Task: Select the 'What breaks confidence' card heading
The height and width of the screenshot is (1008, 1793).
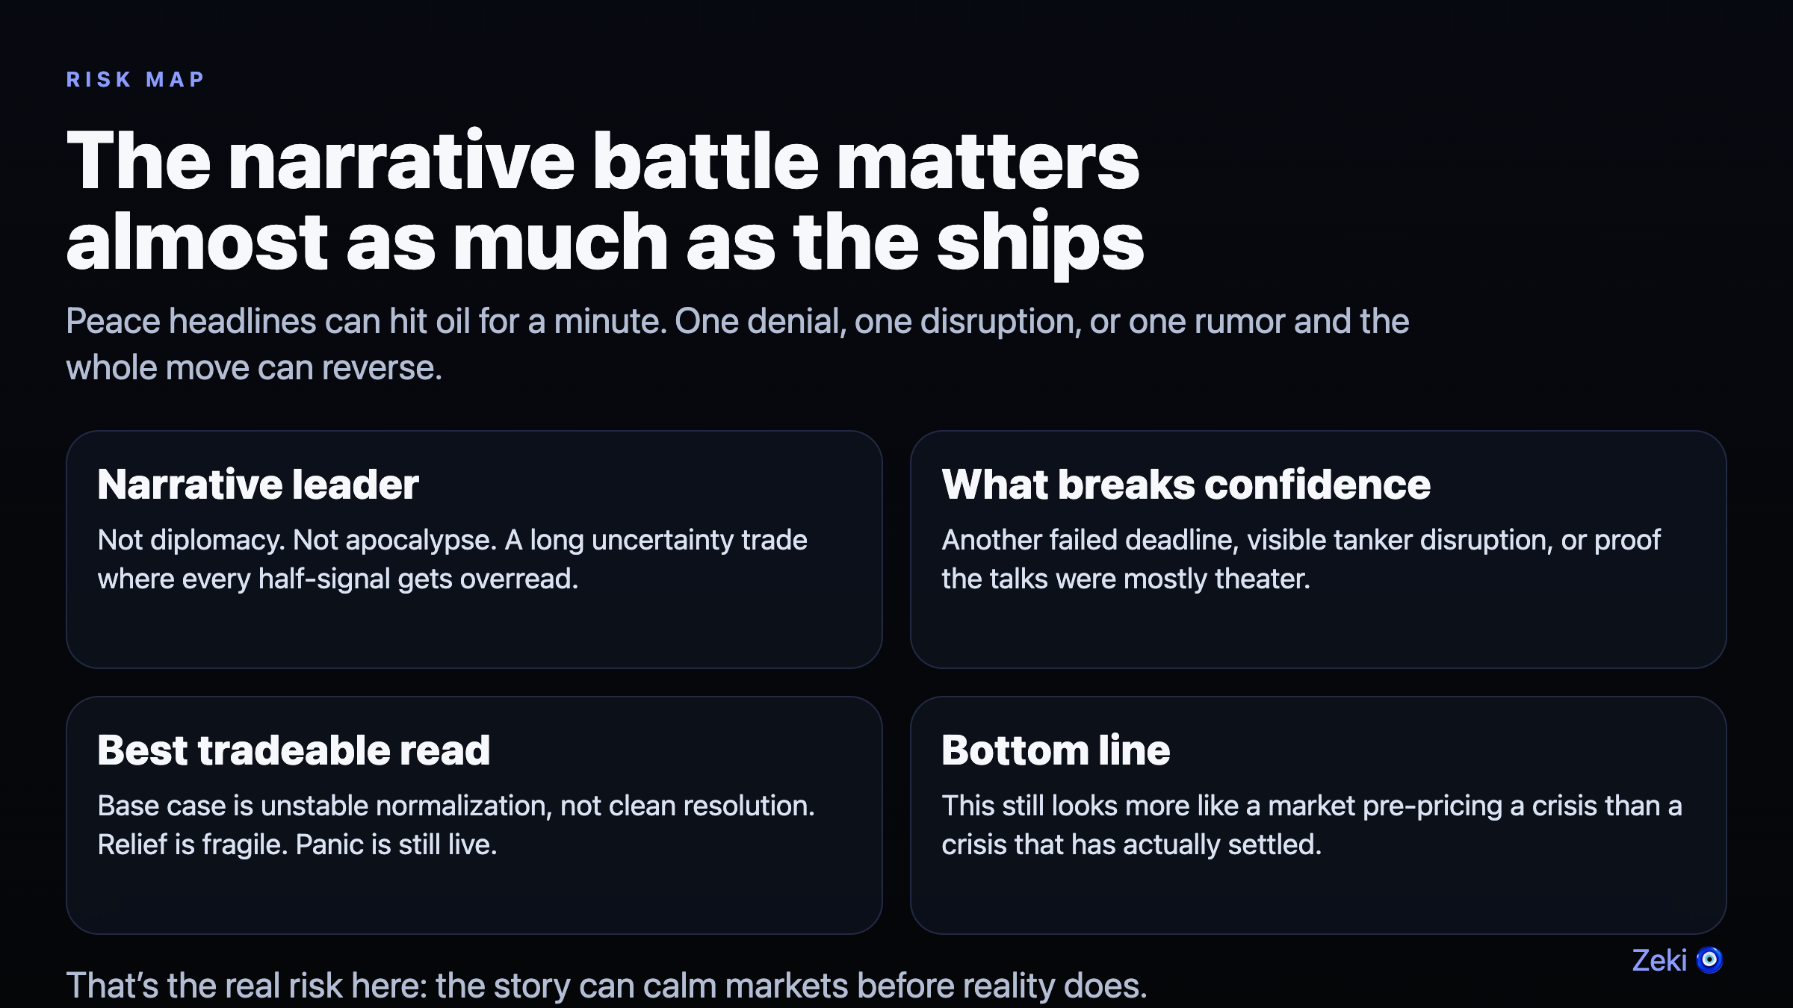Action: 1186,485
